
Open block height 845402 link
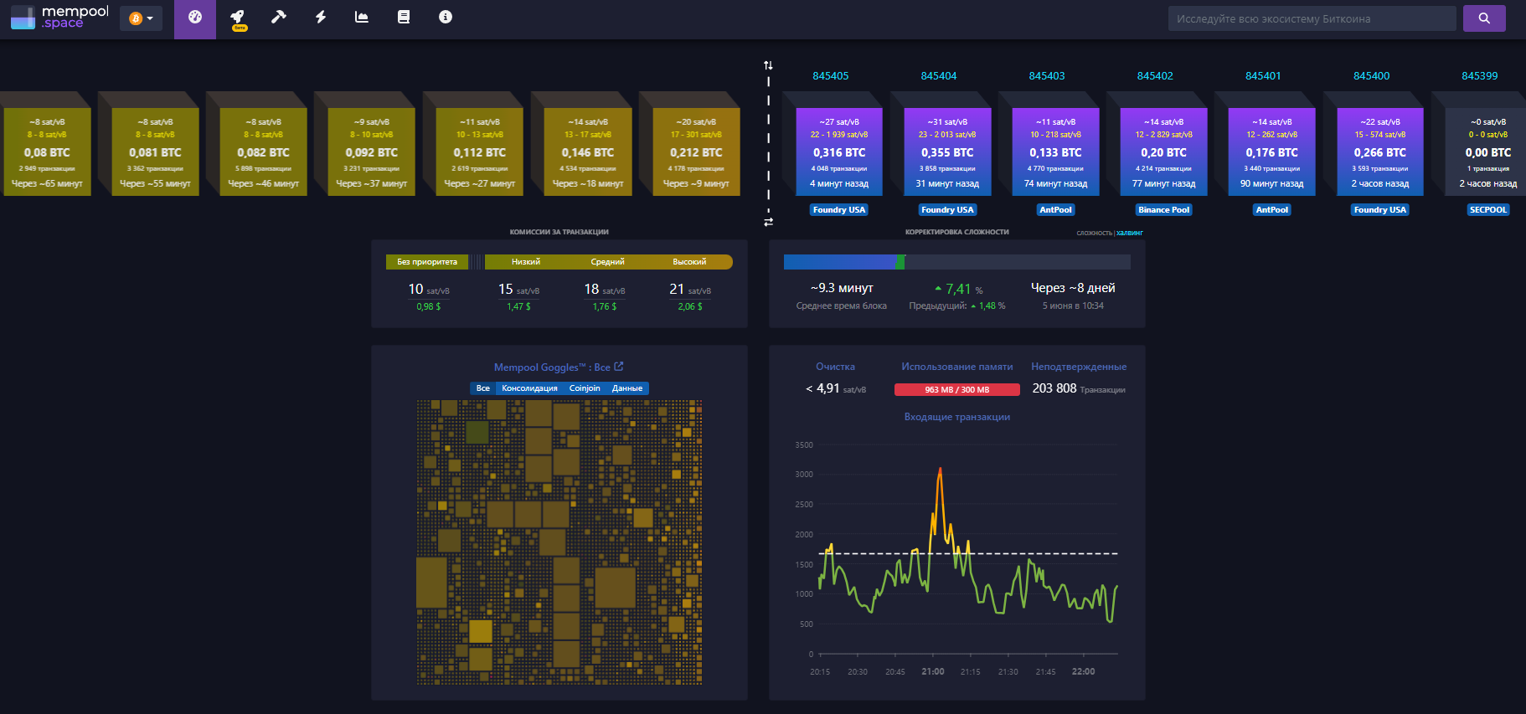(x=1155, y=76)
